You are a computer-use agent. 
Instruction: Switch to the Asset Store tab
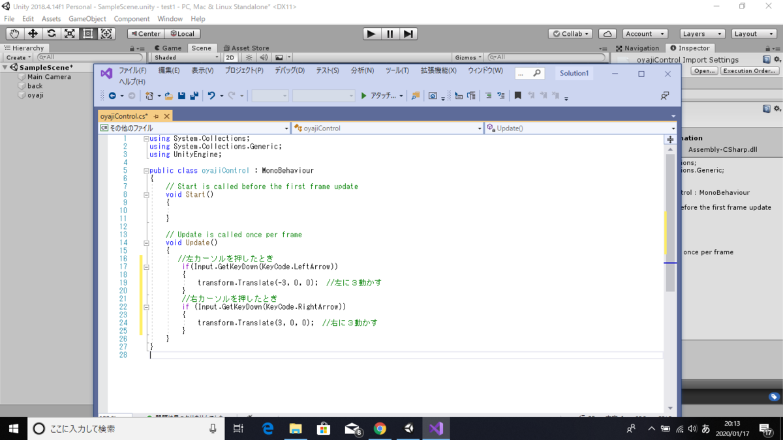tap(246, 48)
